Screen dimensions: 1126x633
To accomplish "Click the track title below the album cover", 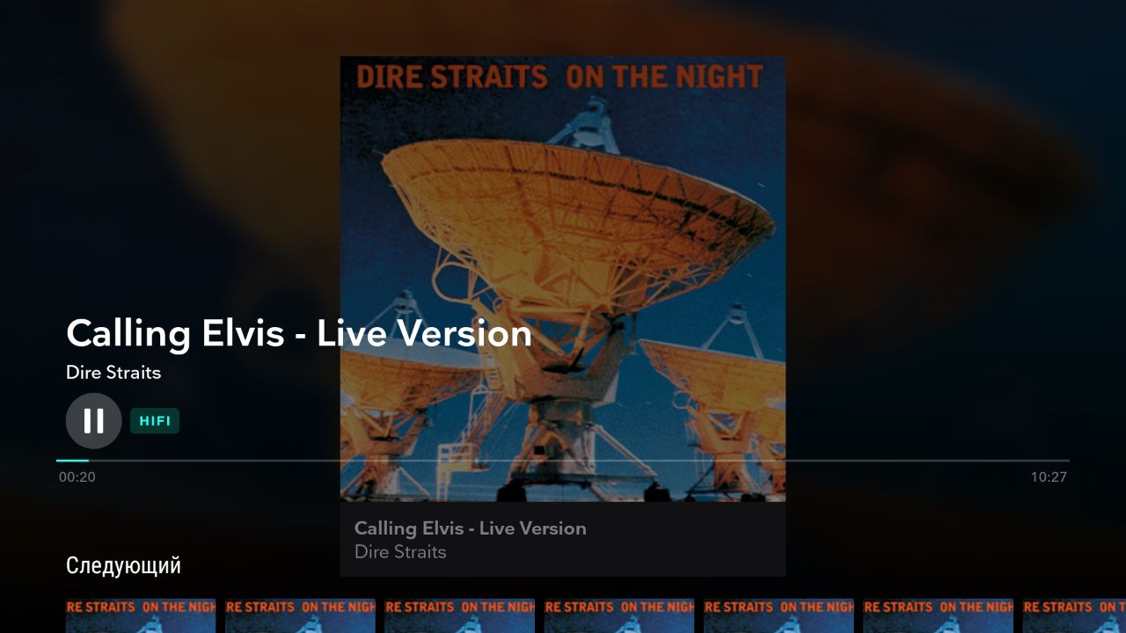I will [471, 528].
